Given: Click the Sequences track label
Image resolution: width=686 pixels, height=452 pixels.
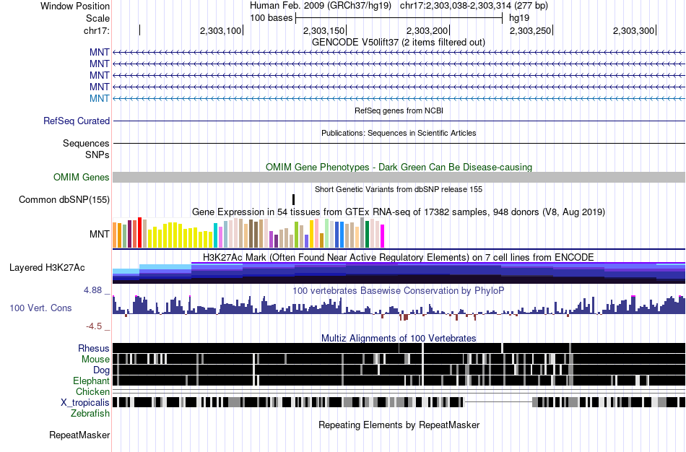Looking at the screenshot, I should (86, 144).
